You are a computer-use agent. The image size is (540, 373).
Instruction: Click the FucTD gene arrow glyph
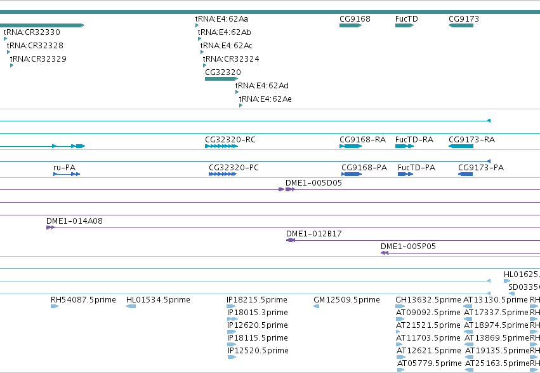404,25
